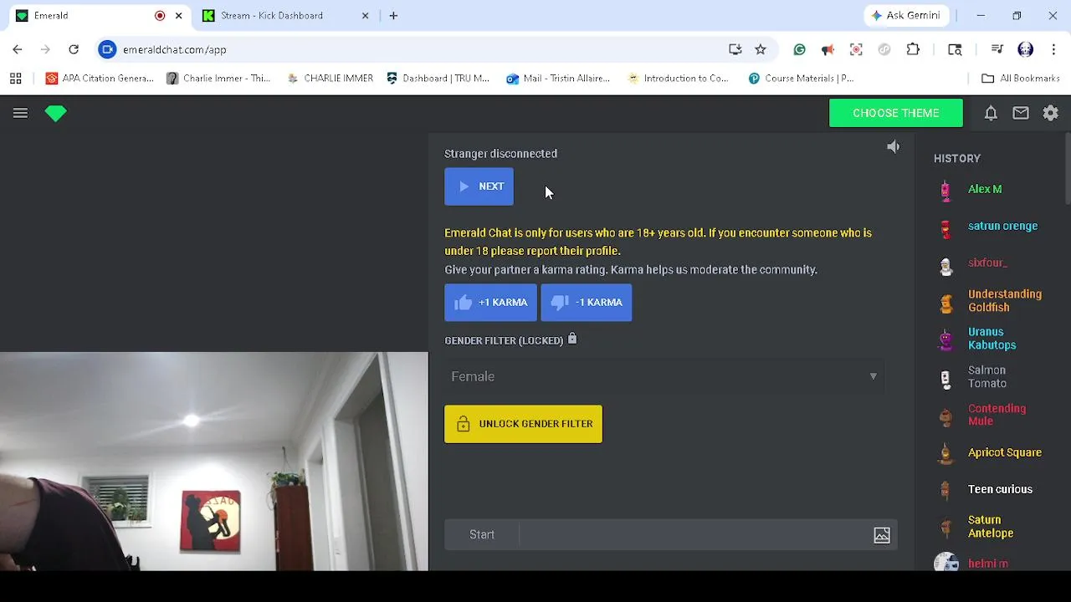Image resolution: width=1071 pixels, height=602 pixels.
Task: Select Contending Mule in history
Action: [x=997, y=416]
